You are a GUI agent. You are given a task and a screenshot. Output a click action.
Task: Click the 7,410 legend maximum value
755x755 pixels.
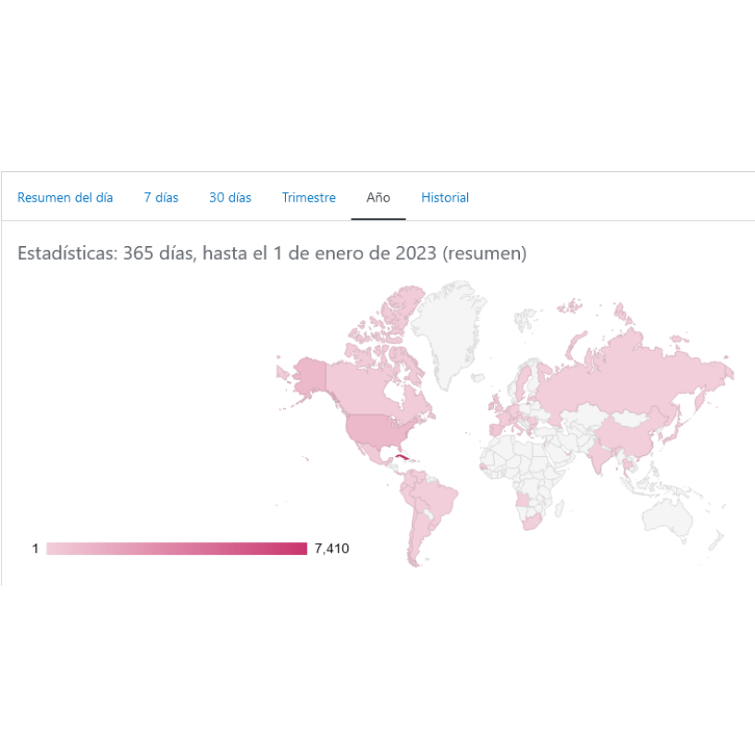pyautogui.click(x=331, y=549)
